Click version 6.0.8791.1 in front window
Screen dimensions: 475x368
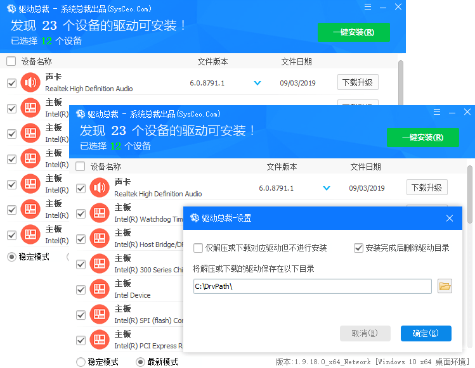click(277, 188)
